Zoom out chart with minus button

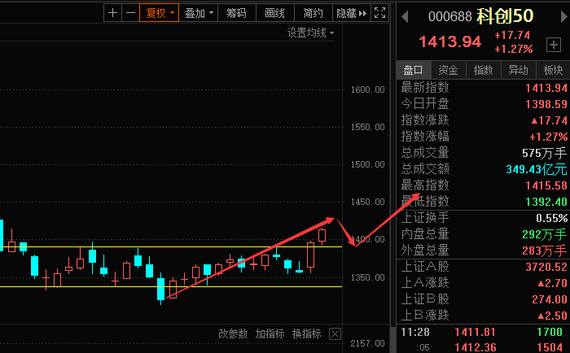pos(130,13)
